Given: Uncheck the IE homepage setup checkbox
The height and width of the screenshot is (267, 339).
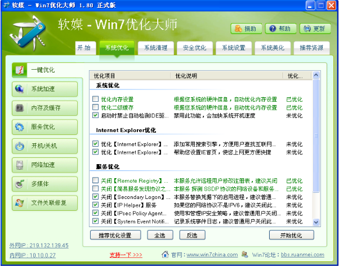Looking at the screenshot, I should 95,152.
